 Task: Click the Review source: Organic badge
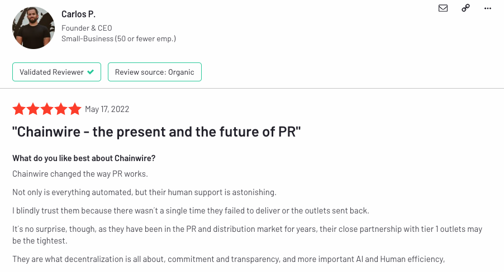pyautogui.click(x=155, y=72)
